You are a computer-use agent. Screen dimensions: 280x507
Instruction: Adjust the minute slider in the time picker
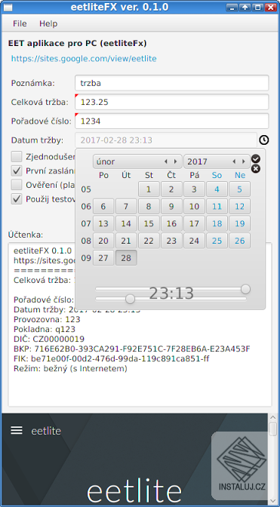point(130,299)
